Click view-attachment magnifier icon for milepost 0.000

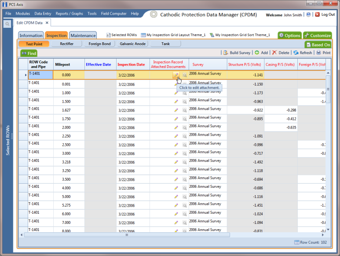click(185, 75)
